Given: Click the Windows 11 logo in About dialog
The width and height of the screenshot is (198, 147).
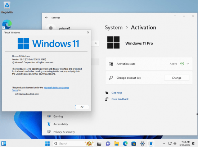Looking at the screenshot, I should (x=48, y=43).
